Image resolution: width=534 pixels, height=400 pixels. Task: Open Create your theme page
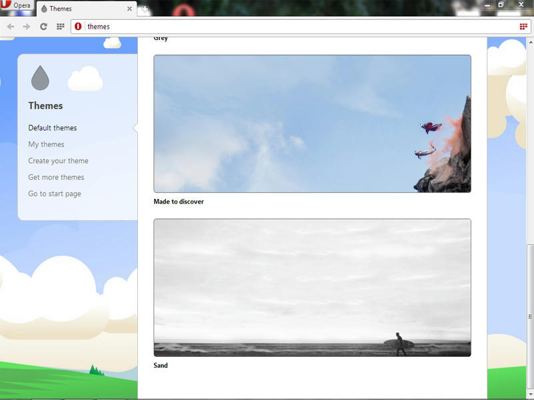coord(58,161)
